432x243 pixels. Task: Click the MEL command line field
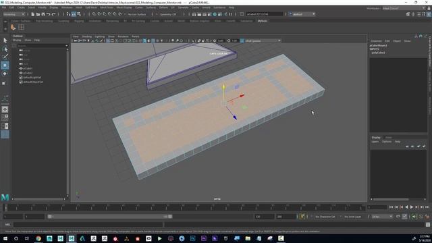pos(88,225)
